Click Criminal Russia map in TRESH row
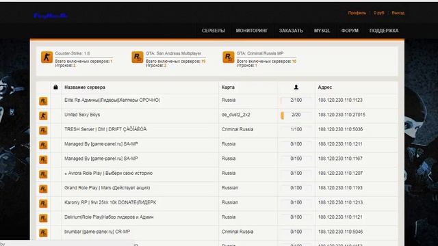The image size is (438, 246). pos(237,129)
